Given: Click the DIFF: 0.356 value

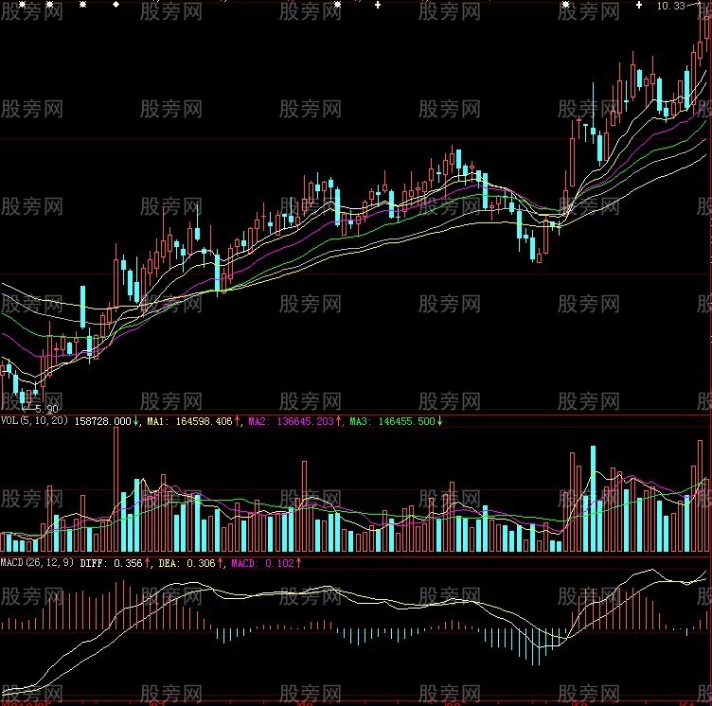Looking at the screenshot, I should pos(112,563).
